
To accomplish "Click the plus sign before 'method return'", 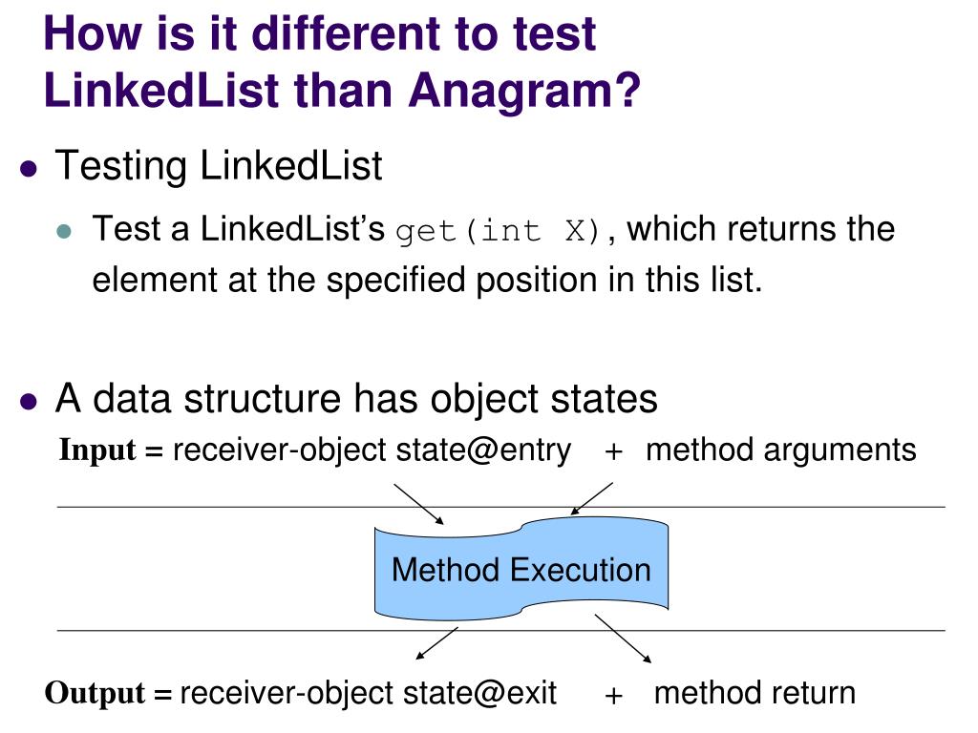I will [614, 696].
